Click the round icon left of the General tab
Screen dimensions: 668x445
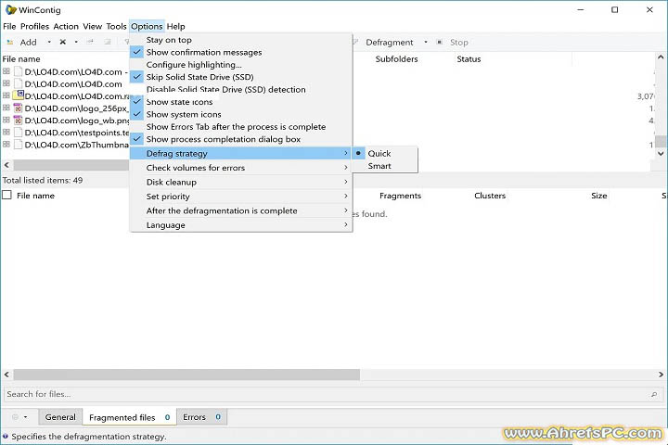[x=16, y=417]
